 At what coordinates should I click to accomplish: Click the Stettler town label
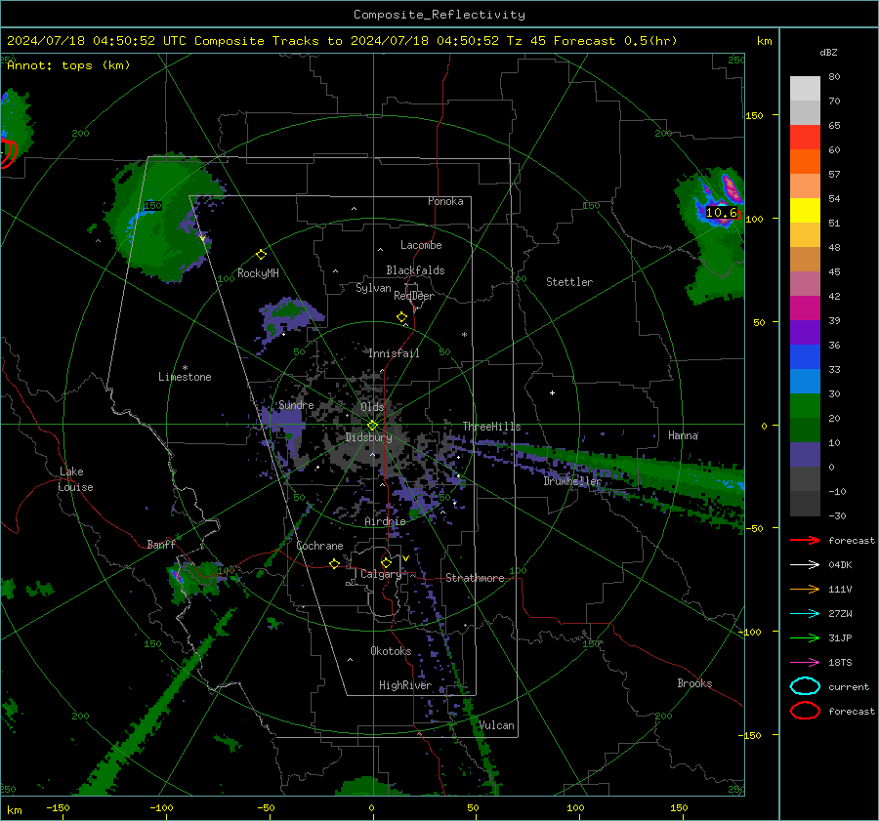[569, 282]
